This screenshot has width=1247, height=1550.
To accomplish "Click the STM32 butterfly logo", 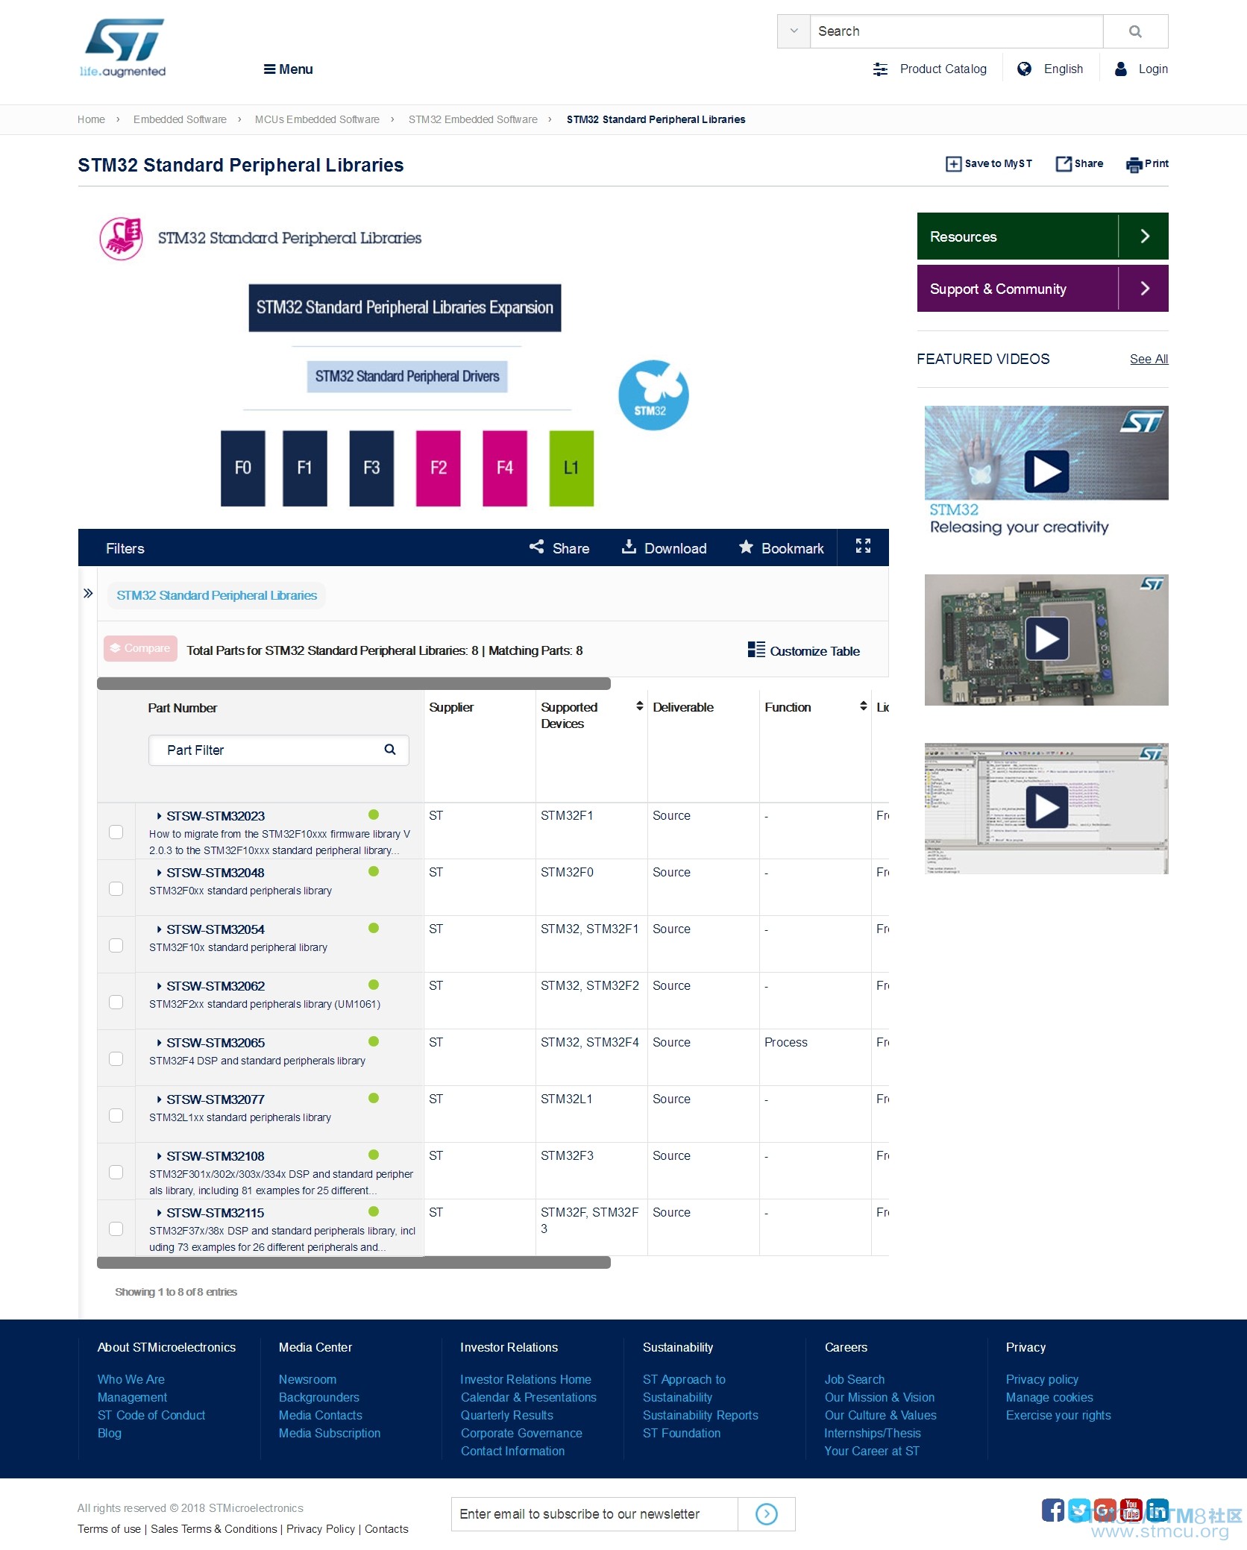I will tap(653, 395).
